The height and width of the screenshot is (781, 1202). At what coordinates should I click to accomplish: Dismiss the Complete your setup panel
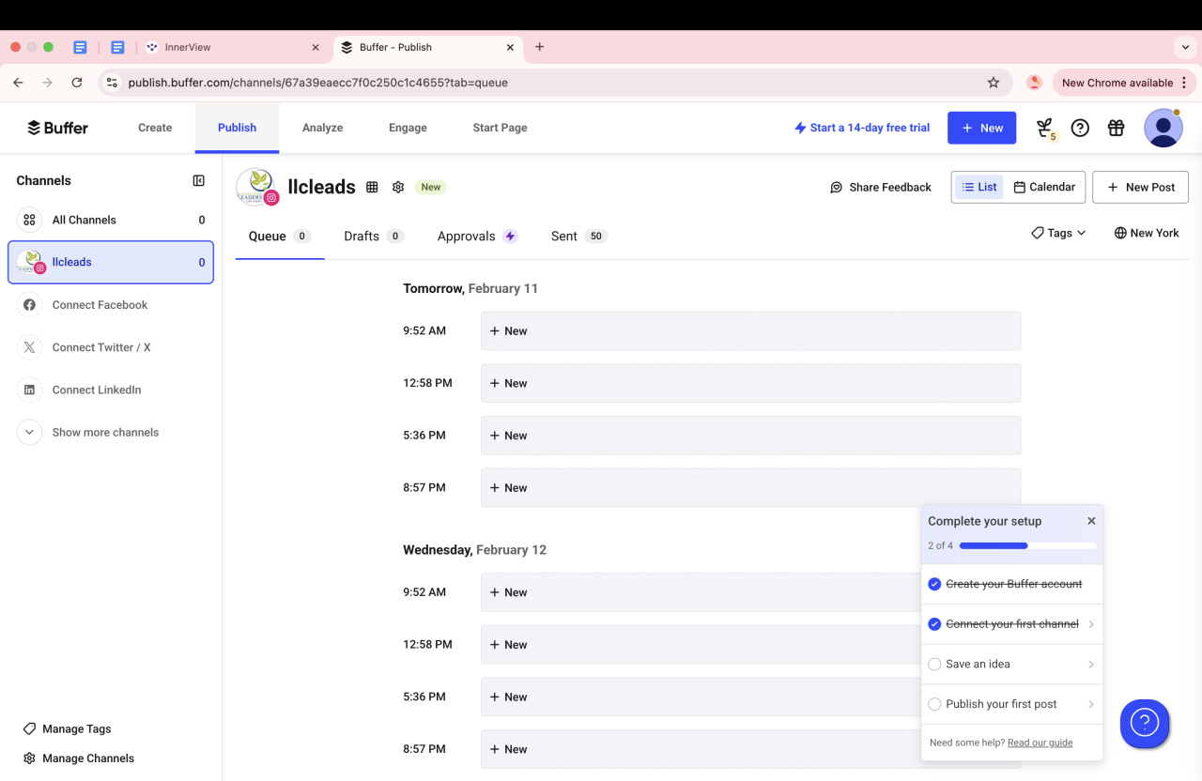point(1091,521)
